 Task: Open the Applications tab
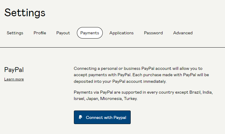tap(121, 33)
